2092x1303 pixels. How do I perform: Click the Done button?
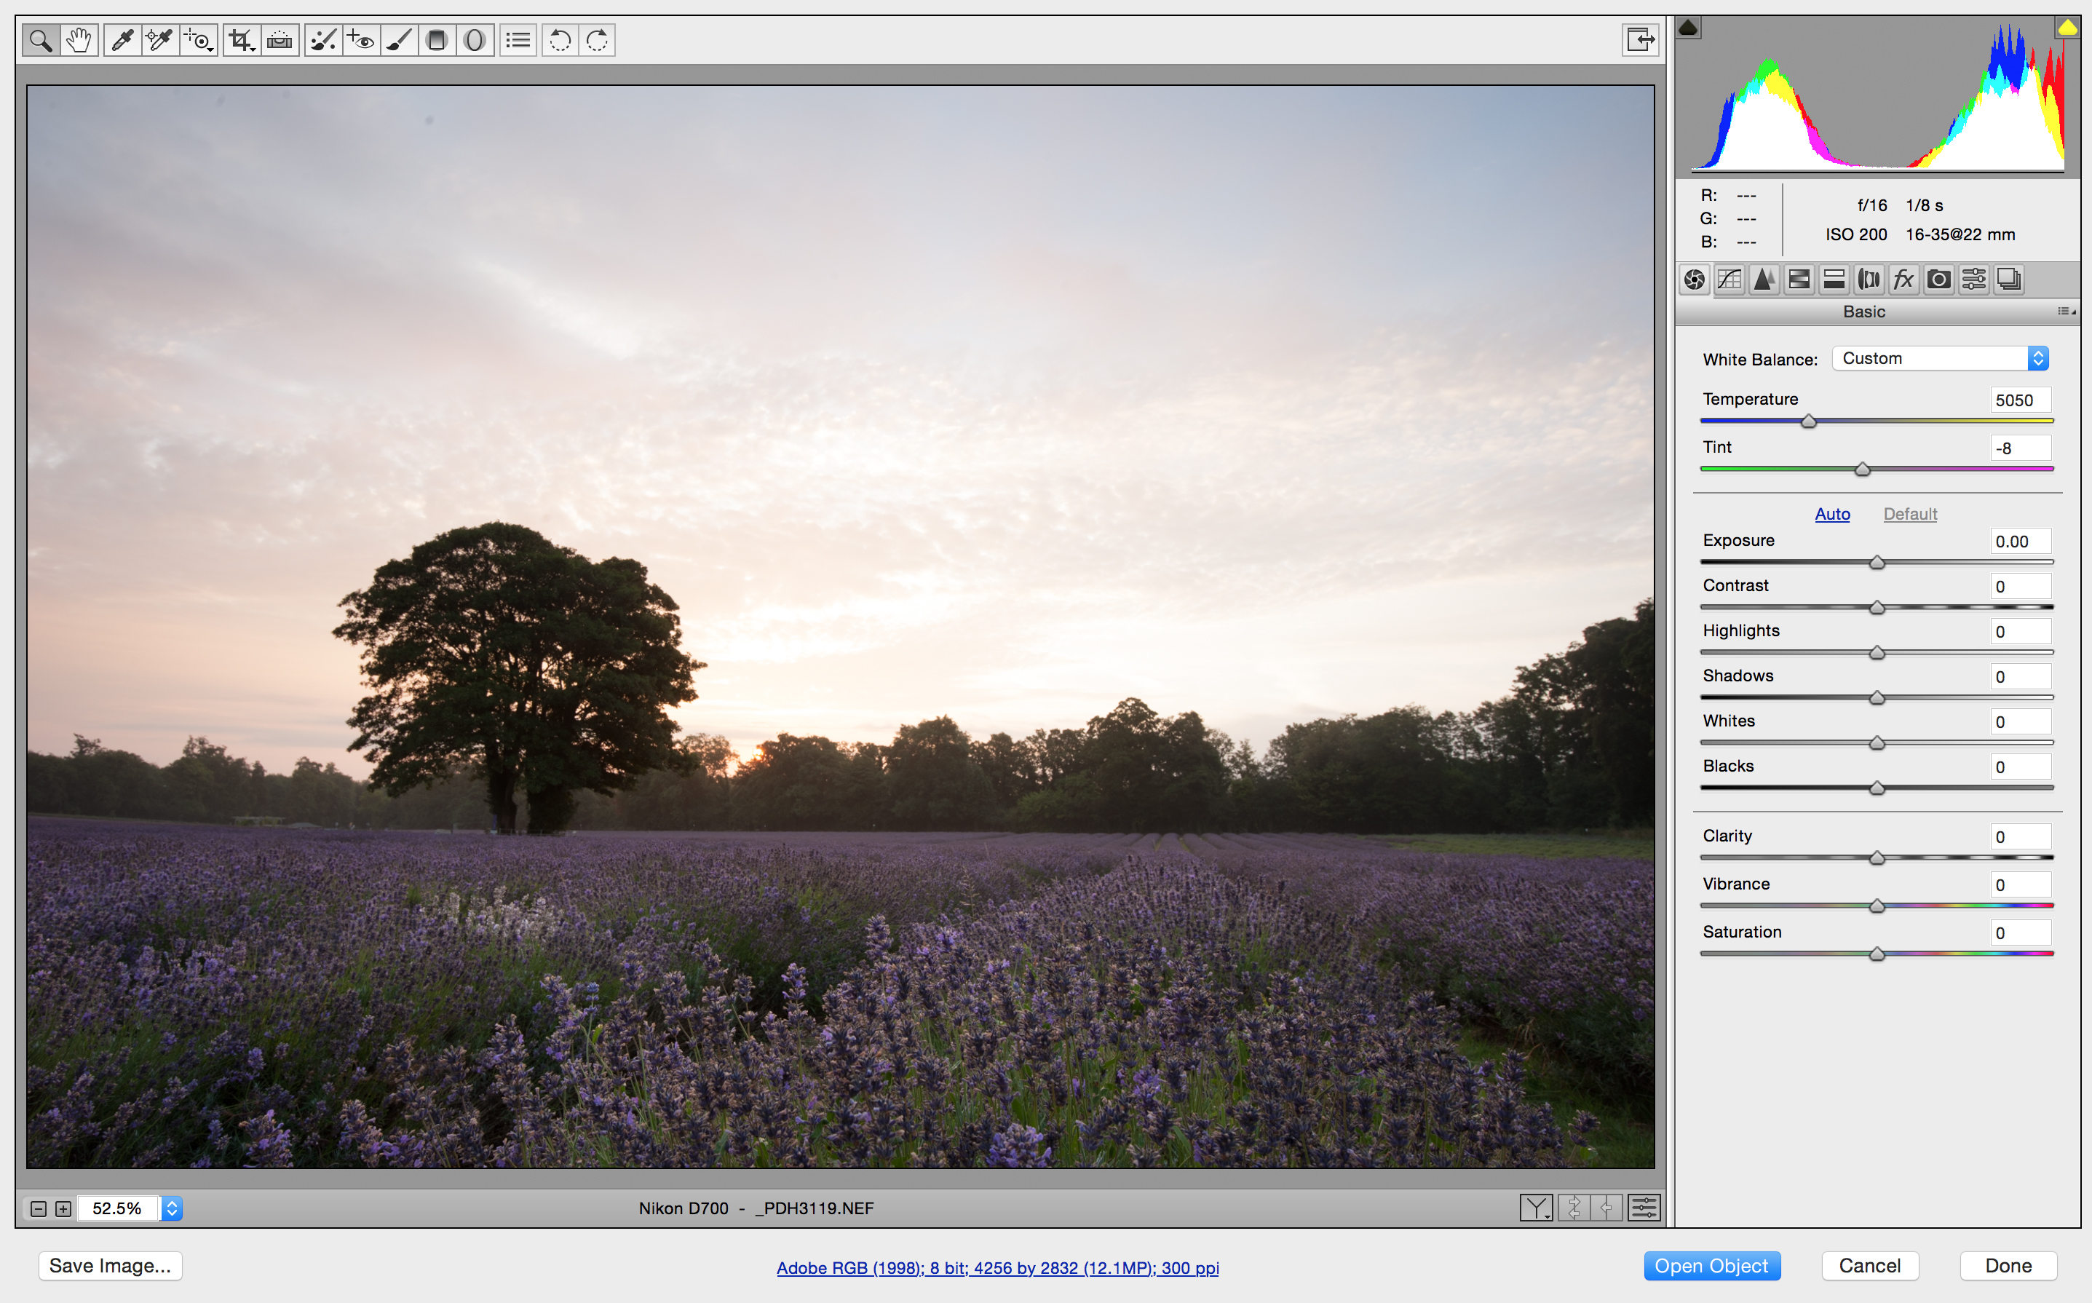[2008, 1266]
